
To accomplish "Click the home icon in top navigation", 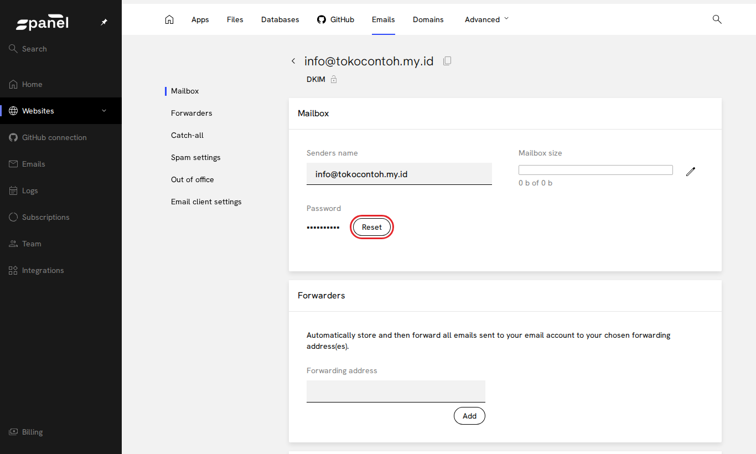I will tap(169, 19).
